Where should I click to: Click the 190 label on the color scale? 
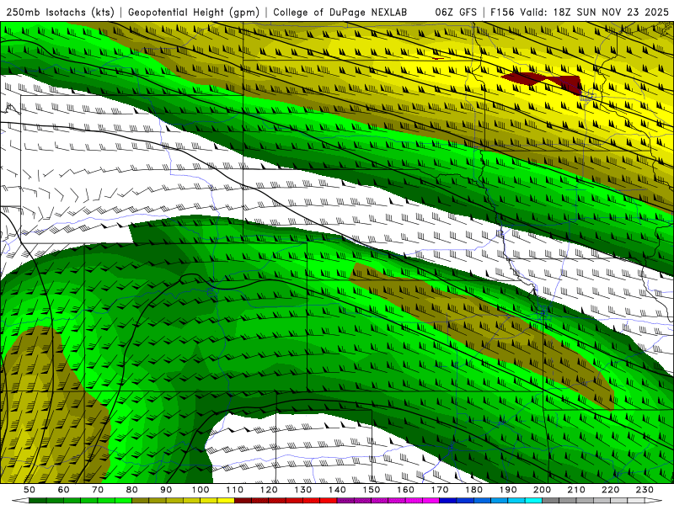(508, 490)
